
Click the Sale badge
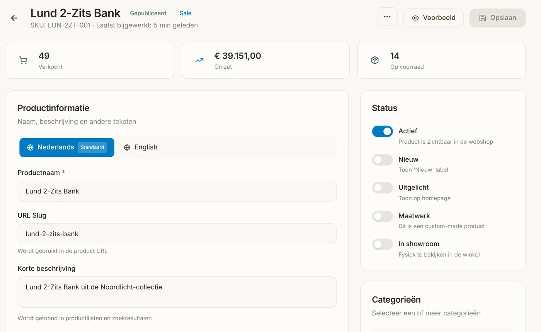185,13
